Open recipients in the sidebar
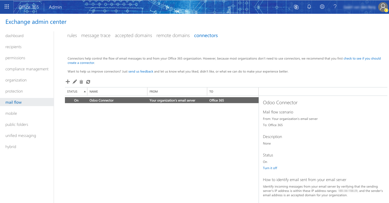The width and height of the screenshot is (389, 203). click(x=14, y=47)
